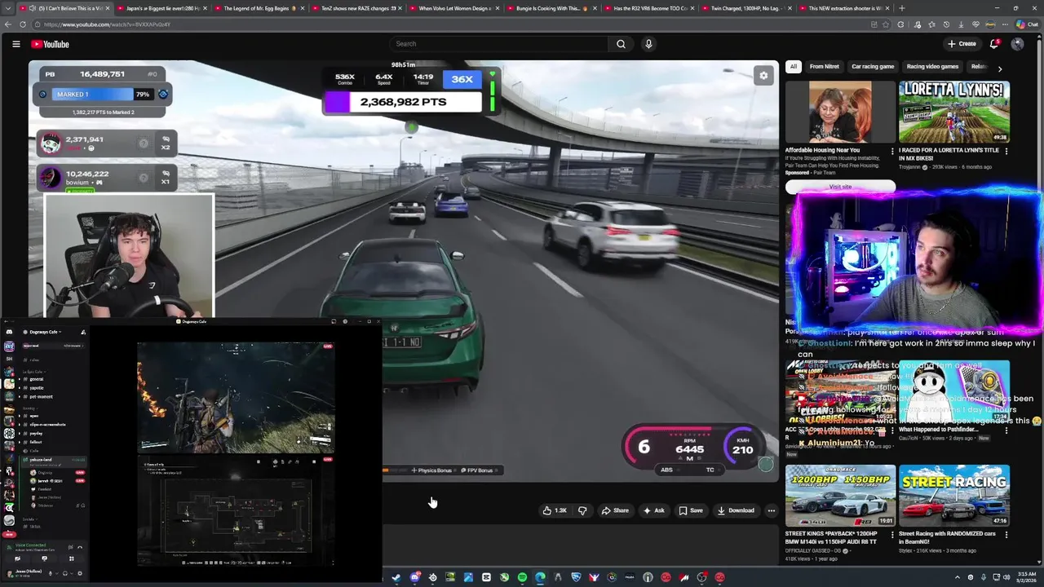Viewport: 1044px width, 587px height.
Task: Expand microphone input options arrow
Action: (x=57, y=573)
